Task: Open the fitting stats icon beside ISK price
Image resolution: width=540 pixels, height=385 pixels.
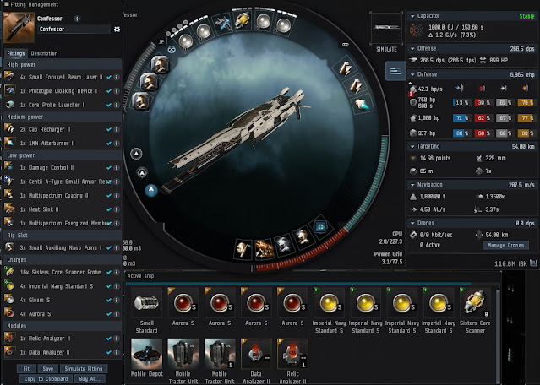Action: [533, 263]
